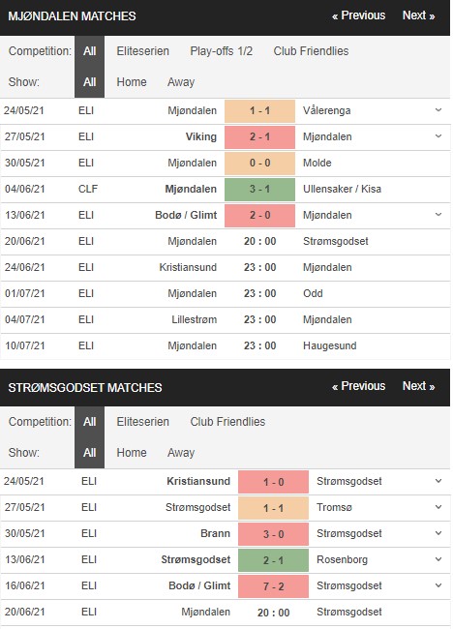Expand Bodø / Glimt 2-0 Mjøndalen row chevron

(438, 215)
